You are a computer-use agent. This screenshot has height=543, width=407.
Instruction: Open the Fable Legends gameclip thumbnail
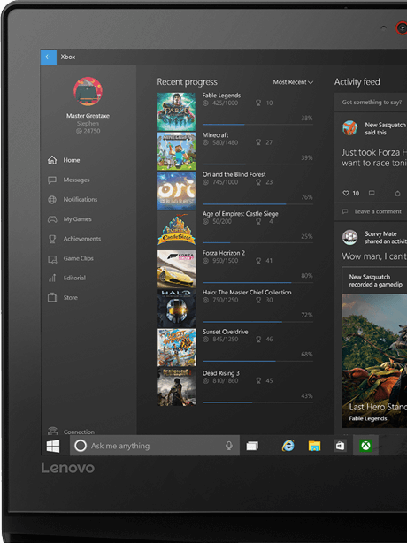(374, 361)
